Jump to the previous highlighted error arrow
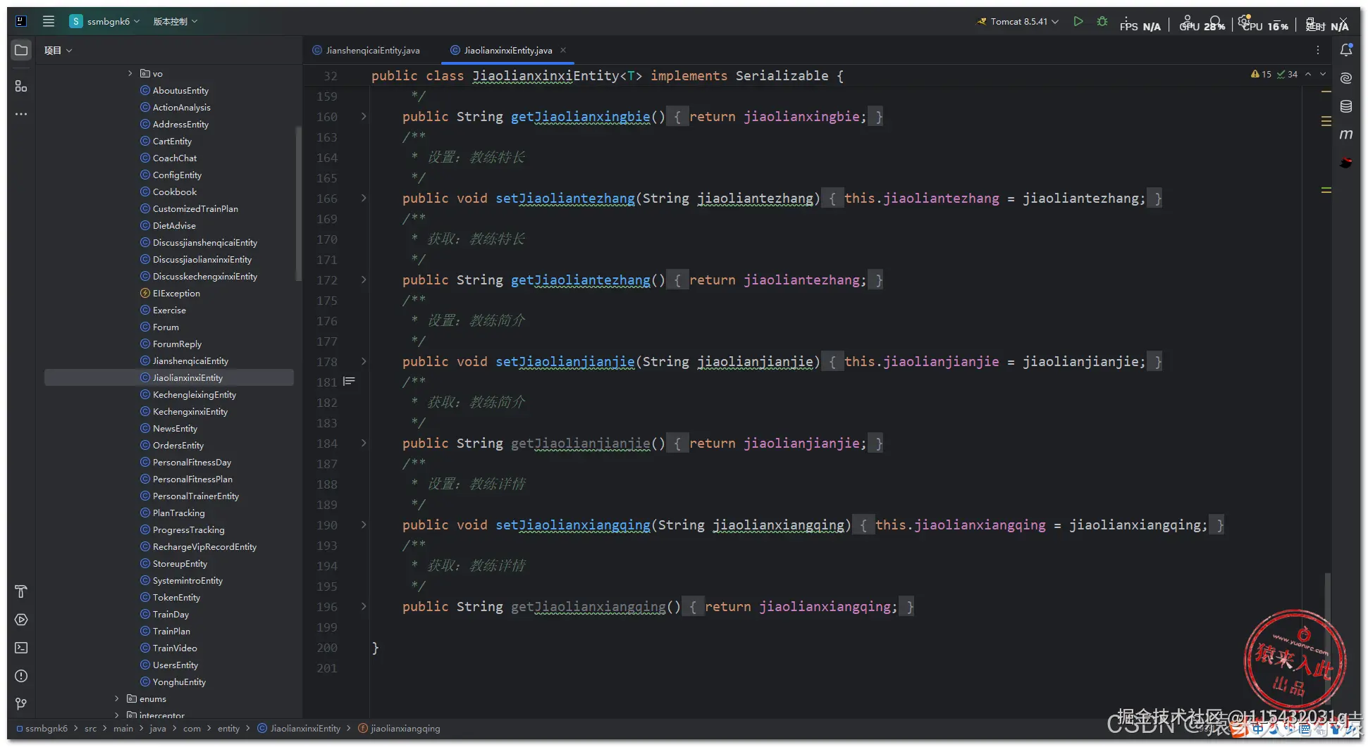The height and width of the screenshot is (747, 1368). [x=1308, y=74]
